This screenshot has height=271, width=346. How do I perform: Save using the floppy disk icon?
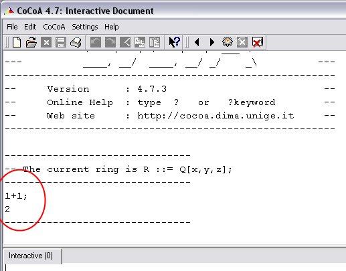(61, 42)
